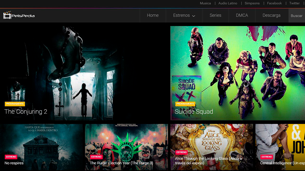Image resolution: width=305 pixels, height=171 pixels.
Task: Open the DMCA page
Action: click(242, 15)
